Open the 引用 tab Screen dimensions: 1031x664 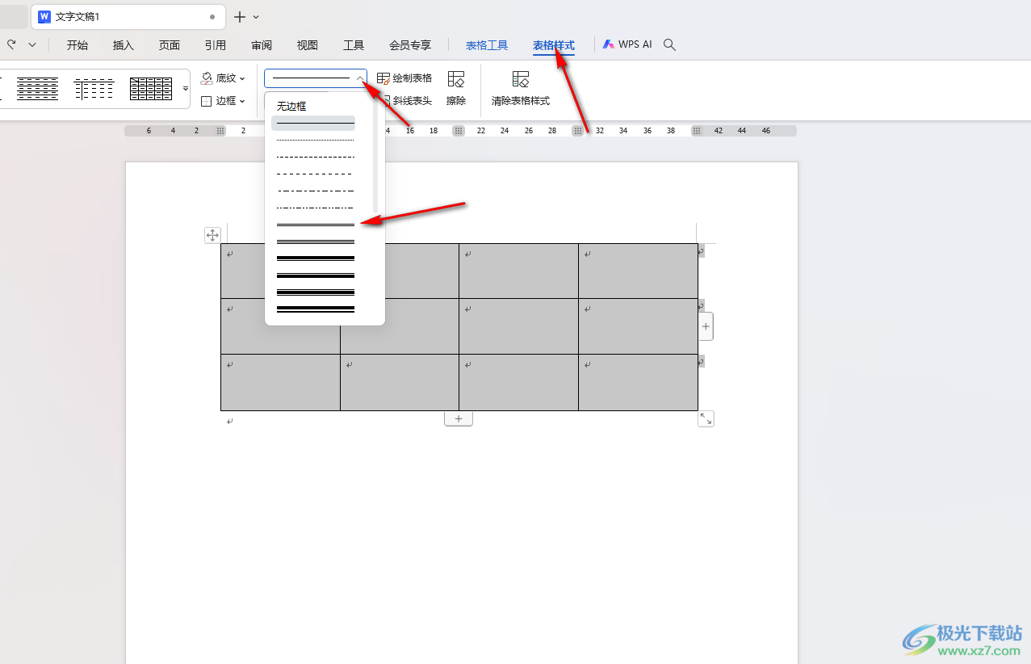(x=216, y=45)
